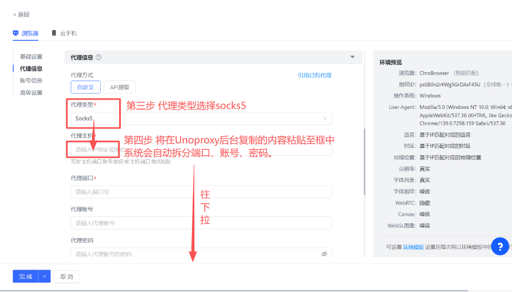Screen dimensions: 512x292
Task: Toggle password visibility eye icon in 代理密码
Action: [x=324, y=254]
